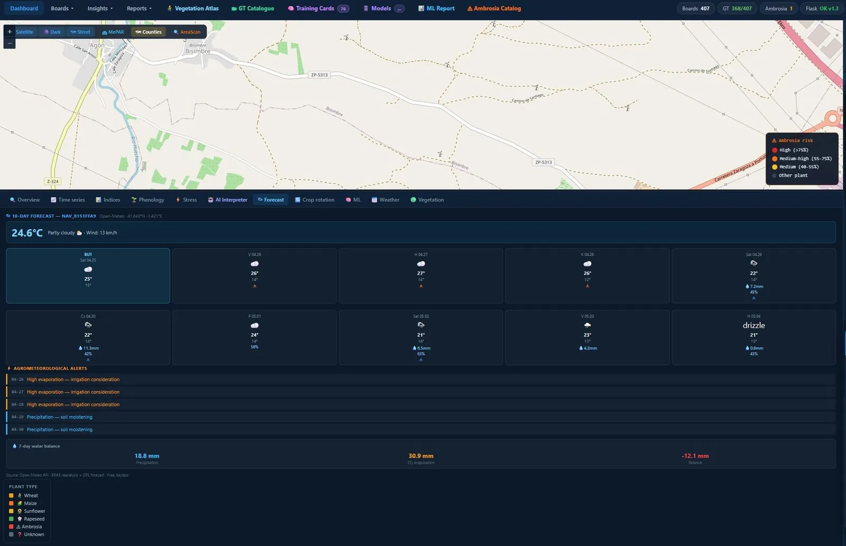Open the Reports dropdown menu
The width and height of the screenshot is (846, 546).
139,8
